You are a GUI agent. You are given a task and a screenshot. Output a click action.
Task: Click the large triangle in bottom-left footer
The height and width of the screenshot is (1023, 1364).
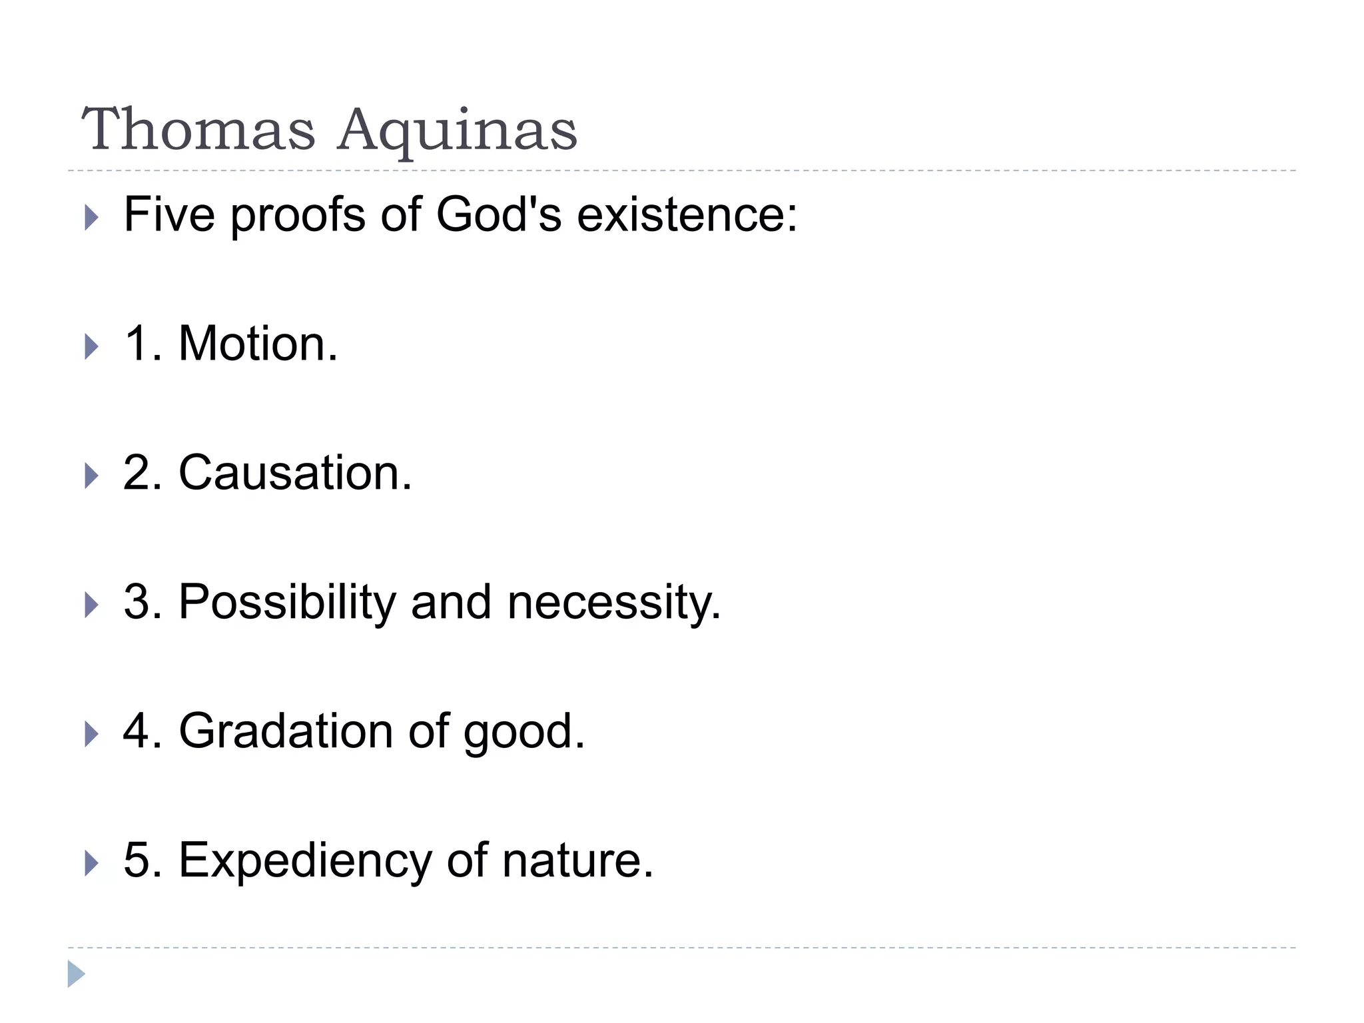coord(77,974)
